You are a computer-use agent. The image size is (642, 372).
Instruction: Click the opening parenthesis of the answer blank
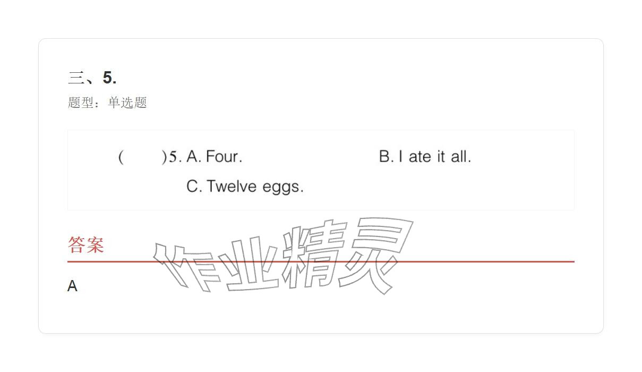tap(121, 157)
